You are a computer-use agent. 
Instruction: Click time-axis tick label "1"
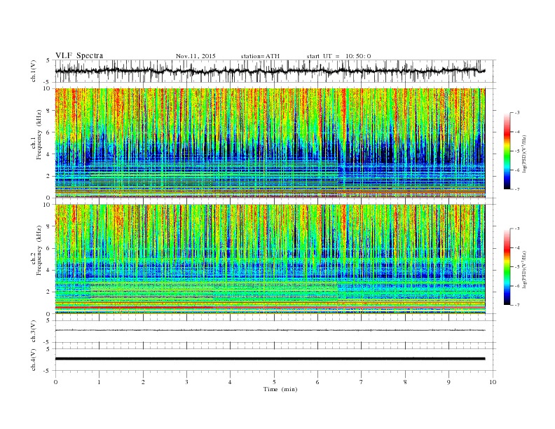(99, 382)
